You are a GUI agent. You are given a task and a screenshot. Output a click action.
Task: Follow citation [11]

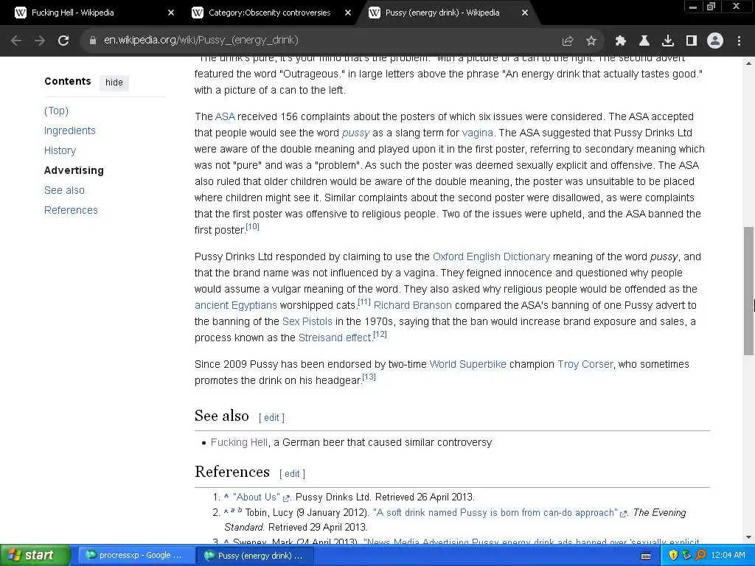click(364, 301)
